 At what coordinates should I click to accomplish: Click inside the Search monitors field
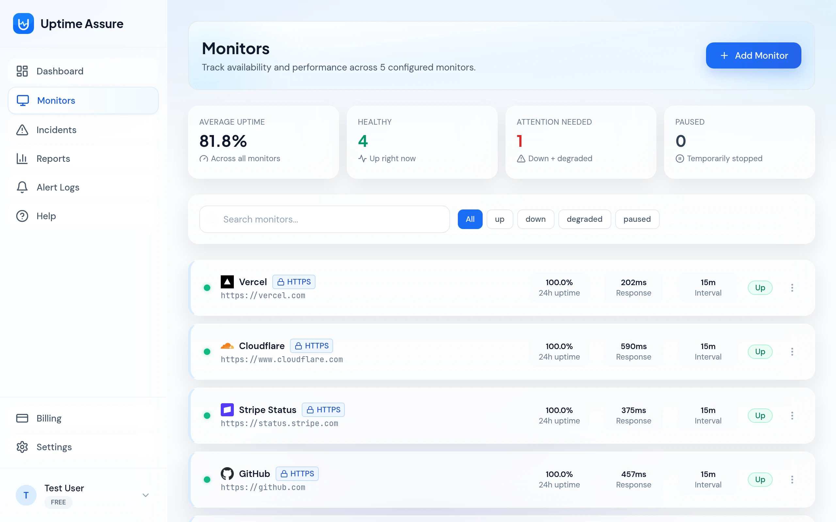[x=324, y=219]
